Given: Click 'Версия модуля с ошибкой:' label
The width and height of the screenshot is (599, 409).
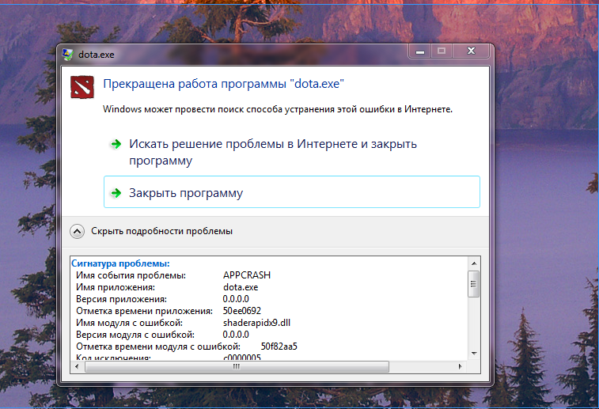Looking at the screenshot, I should (x=135, y=335).
